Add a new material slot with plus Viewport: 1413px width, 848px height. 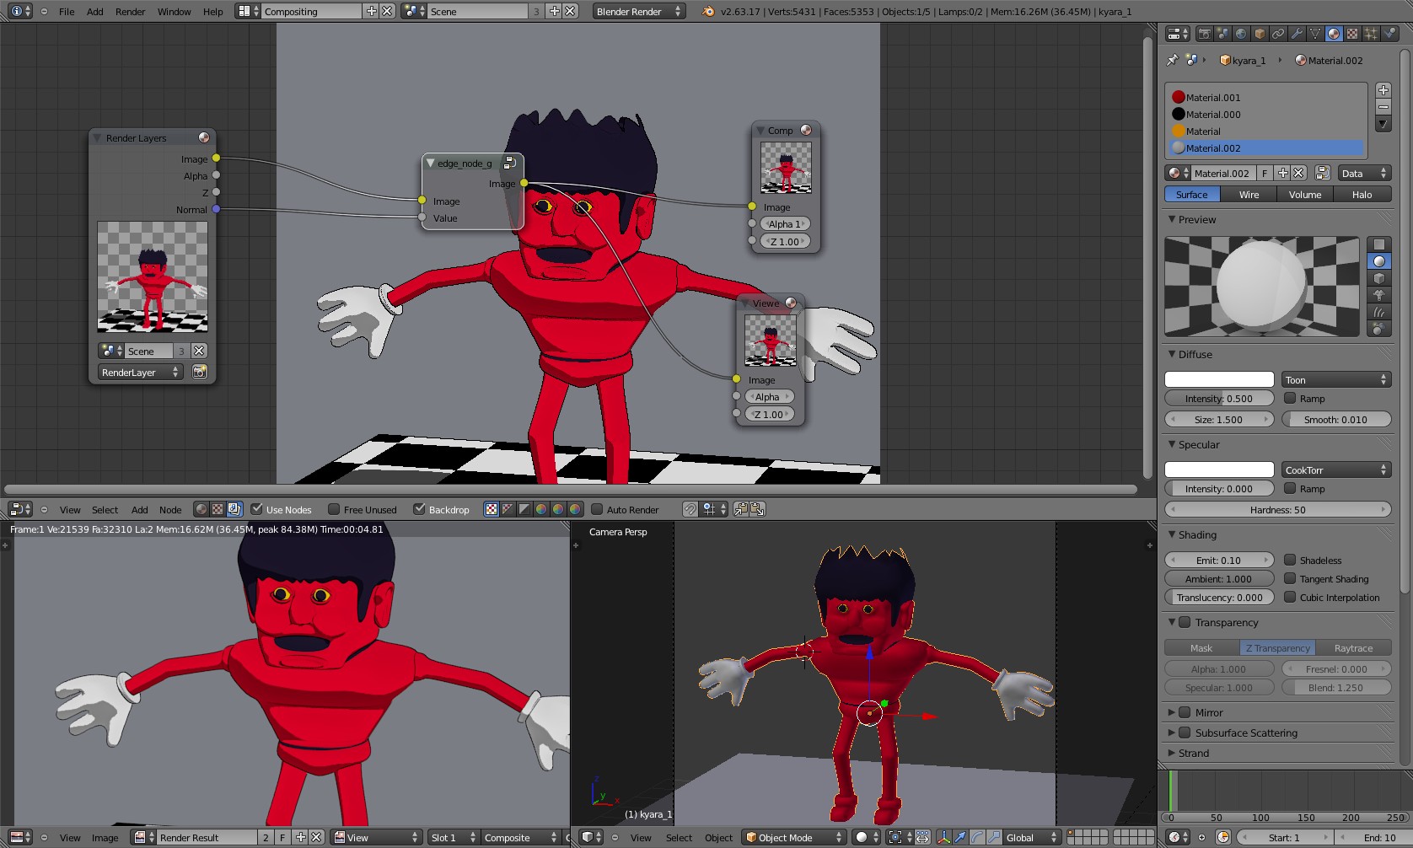1383,90
